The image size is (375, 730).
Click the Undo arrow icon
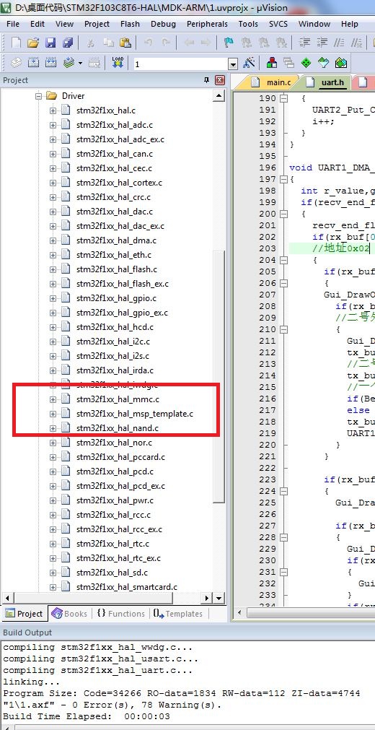coord(149,43)
